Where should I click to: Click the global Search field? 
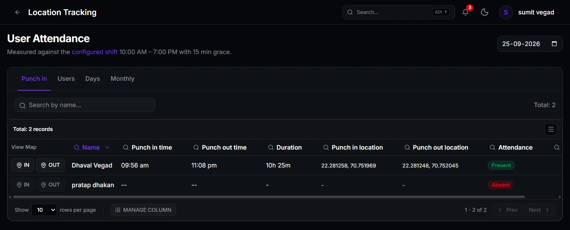[398, 12]
